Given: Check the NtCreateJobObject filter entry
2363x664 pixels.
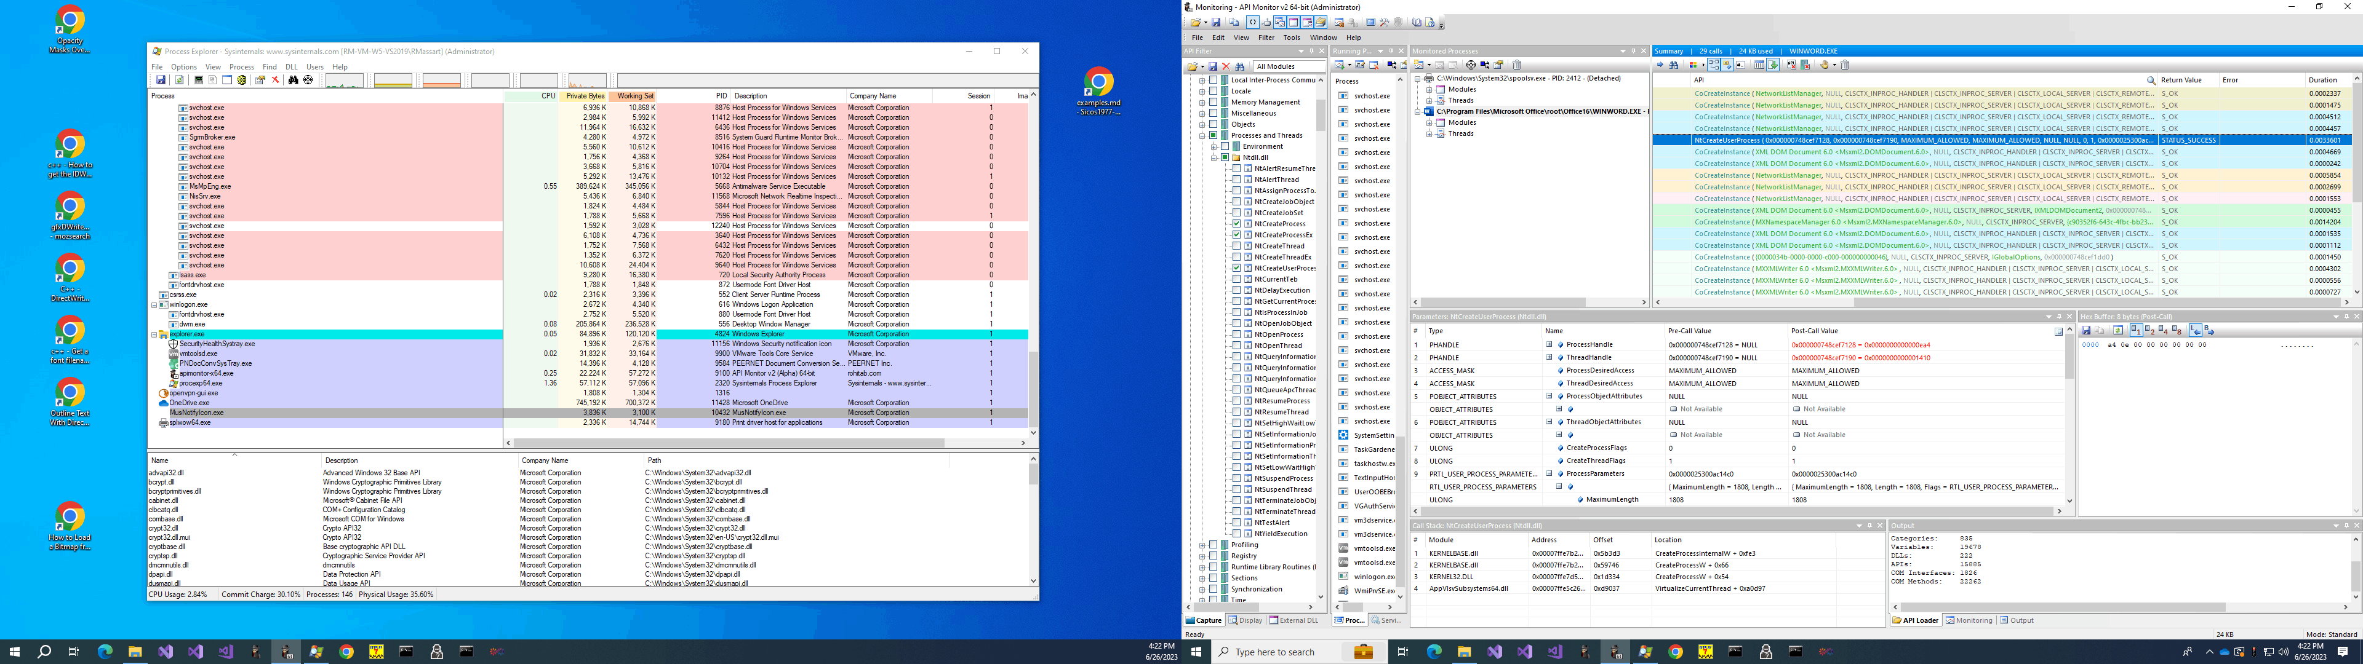Looking at the screenshot, I should coord(1237,202).
